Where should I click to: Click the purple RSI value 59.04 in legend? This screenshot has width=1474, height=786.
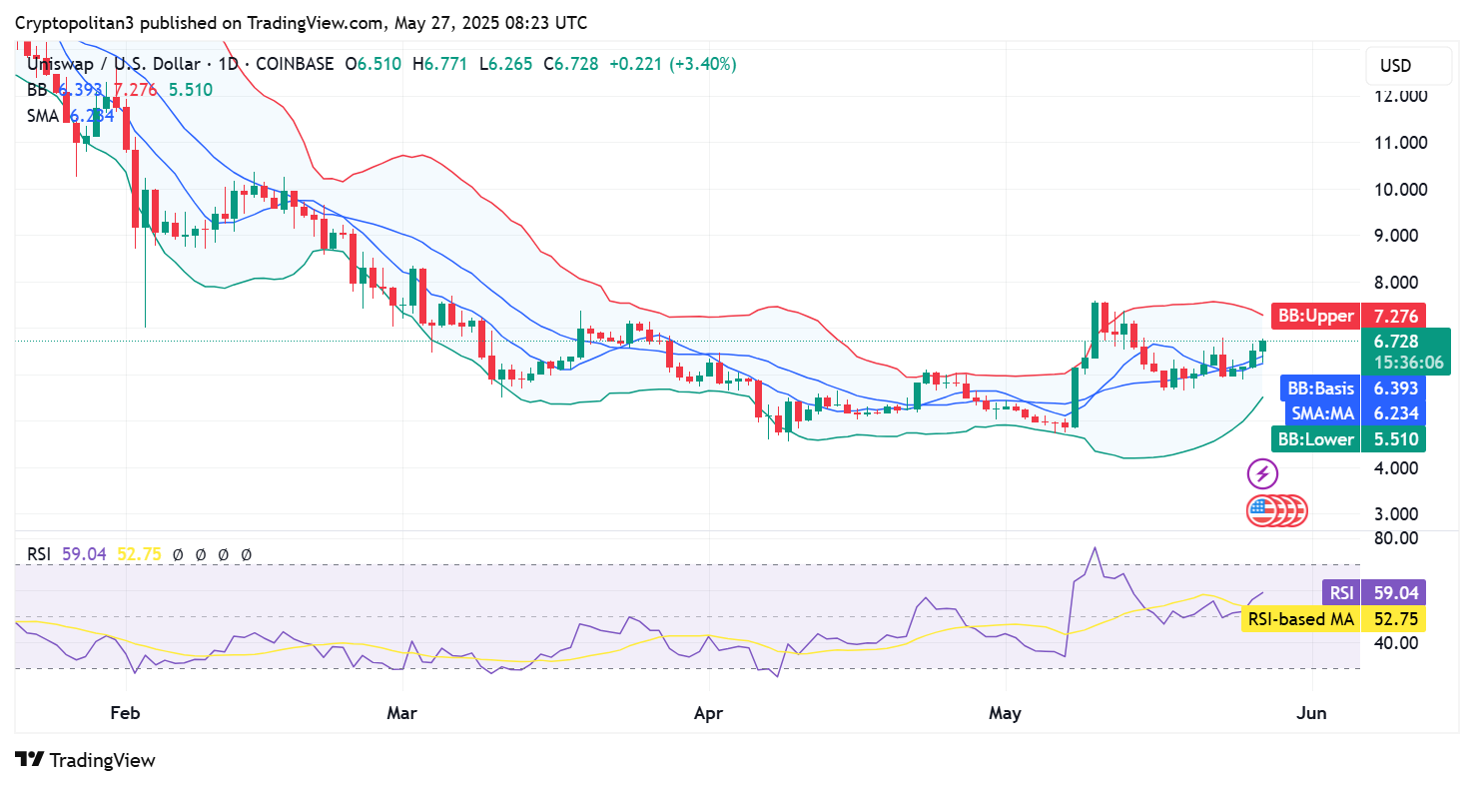point(84,554)
